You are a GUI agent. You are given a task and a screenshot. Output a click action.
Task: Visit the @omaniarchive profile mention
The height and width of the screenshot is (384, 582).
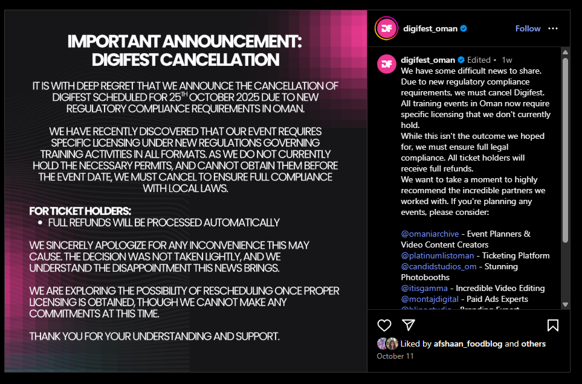tap(430, 234)
